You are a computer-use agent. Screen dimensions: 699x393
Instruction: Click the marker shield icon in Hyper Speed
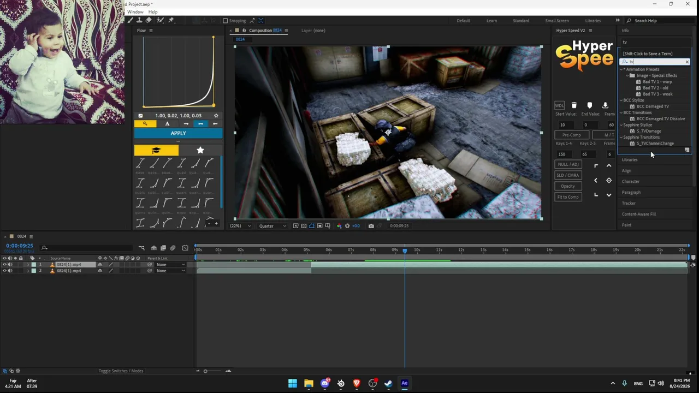pos(589,105)
